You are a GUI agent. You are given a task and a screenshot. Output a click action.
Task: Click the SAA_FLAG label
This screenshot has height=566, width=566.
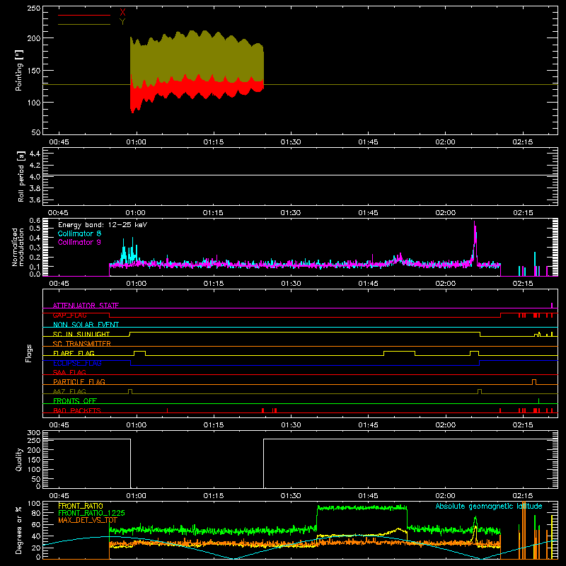69,372
